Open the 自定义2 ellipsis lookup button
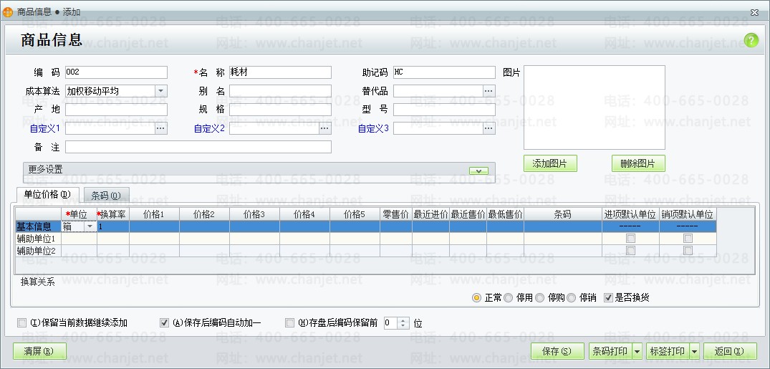Screen dimensions: 770x369 325,128
